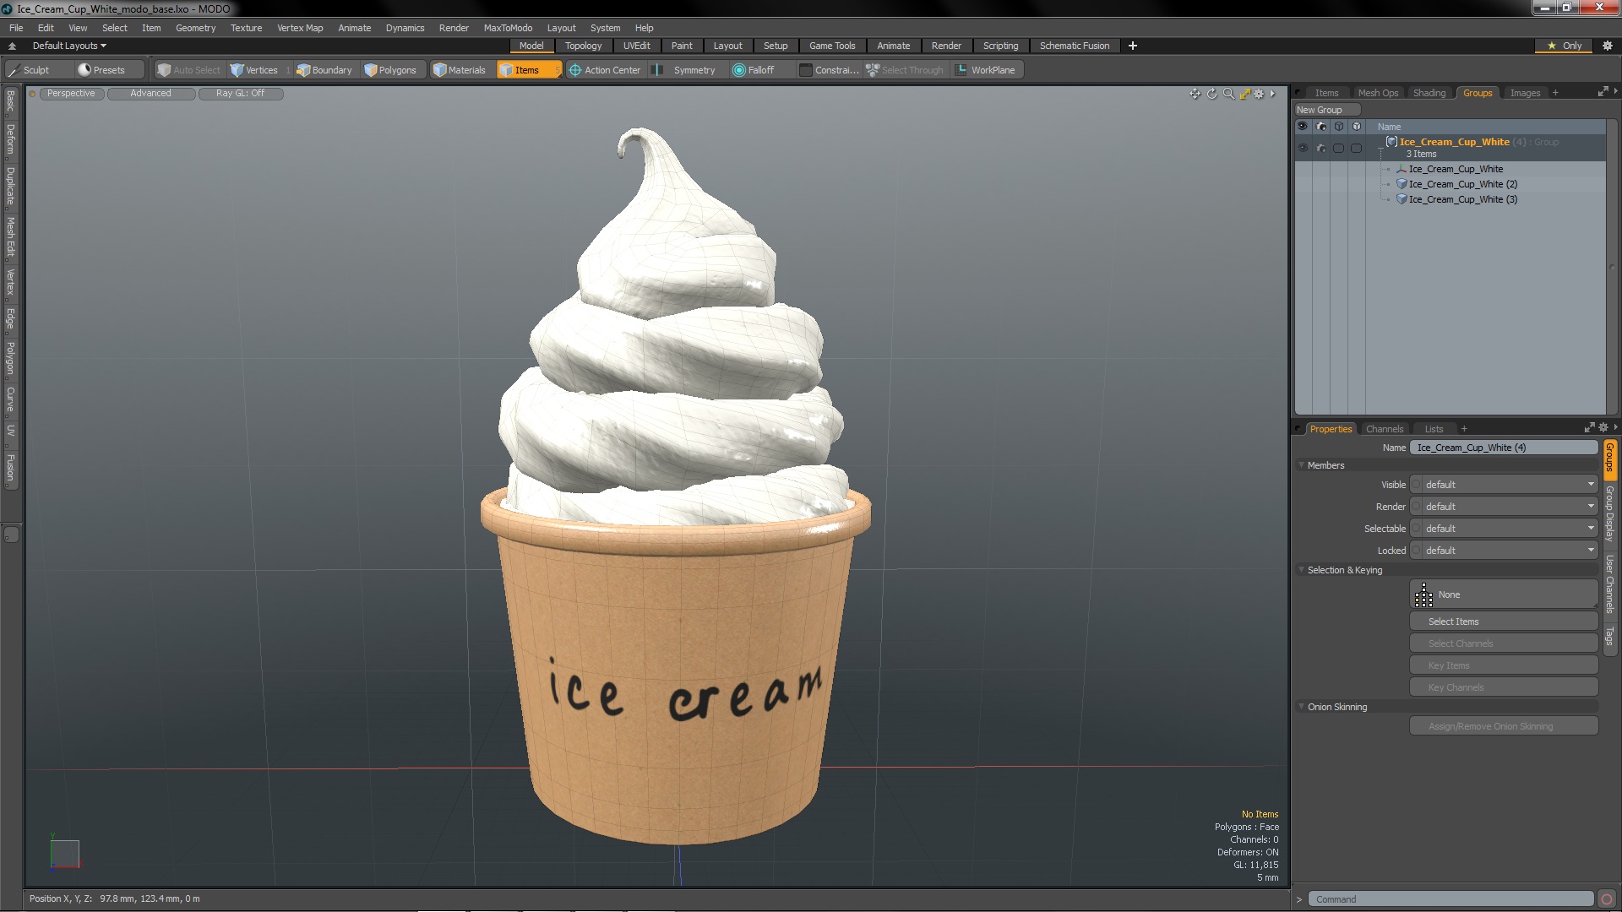Select Boundary selection mode
Screen dimensions: 1622x912
tap(324, 70)
